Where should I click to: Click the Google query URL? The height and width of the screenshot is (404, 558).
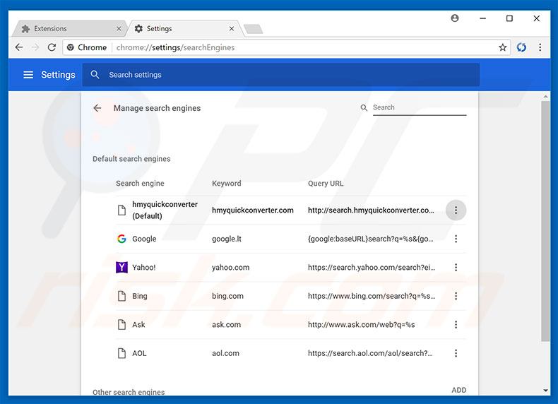371,239
